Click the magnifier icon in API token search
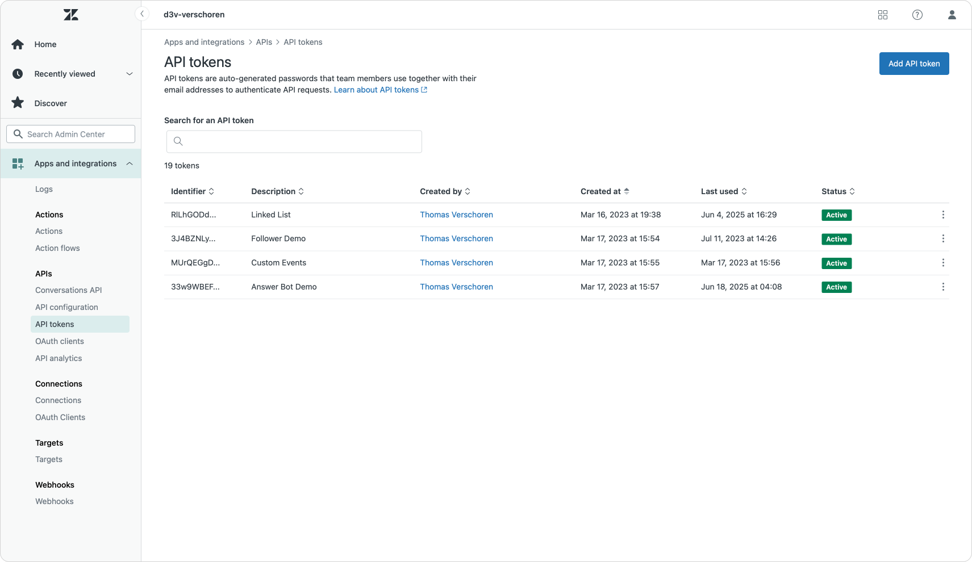The width and height of the screenshot is (972, 562). [x=178, y=141]
